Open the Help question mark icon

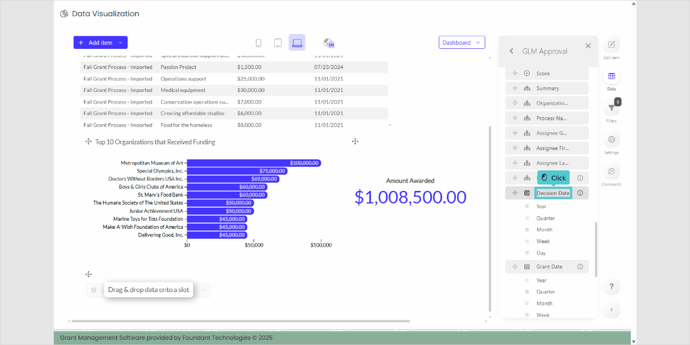(x=611, y=286)
